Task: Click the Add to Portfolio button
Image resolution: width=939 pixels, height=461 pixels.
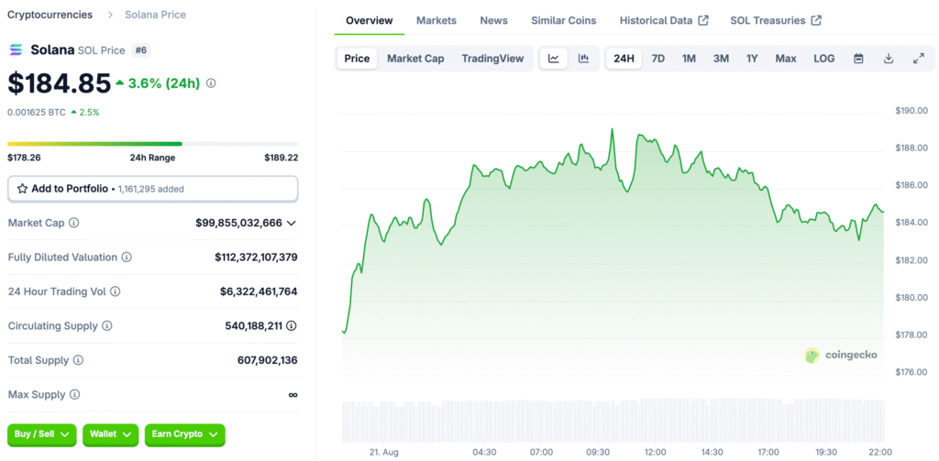Action: point(153,189)
